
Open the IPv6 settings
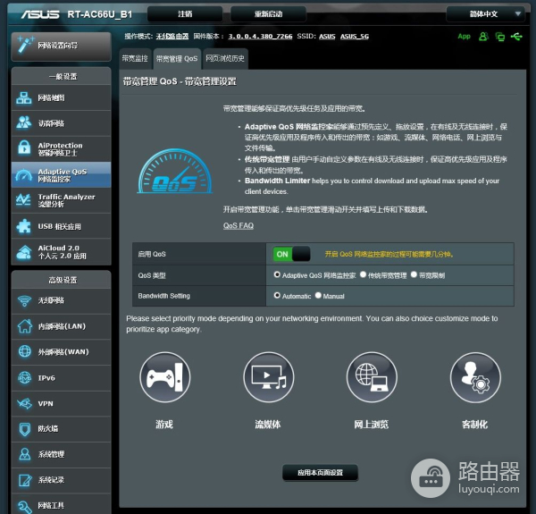coord(61,378)
